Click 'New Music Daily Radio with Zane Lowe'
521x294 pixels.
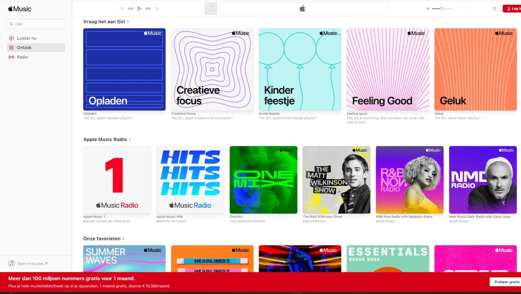pos(480,216)
